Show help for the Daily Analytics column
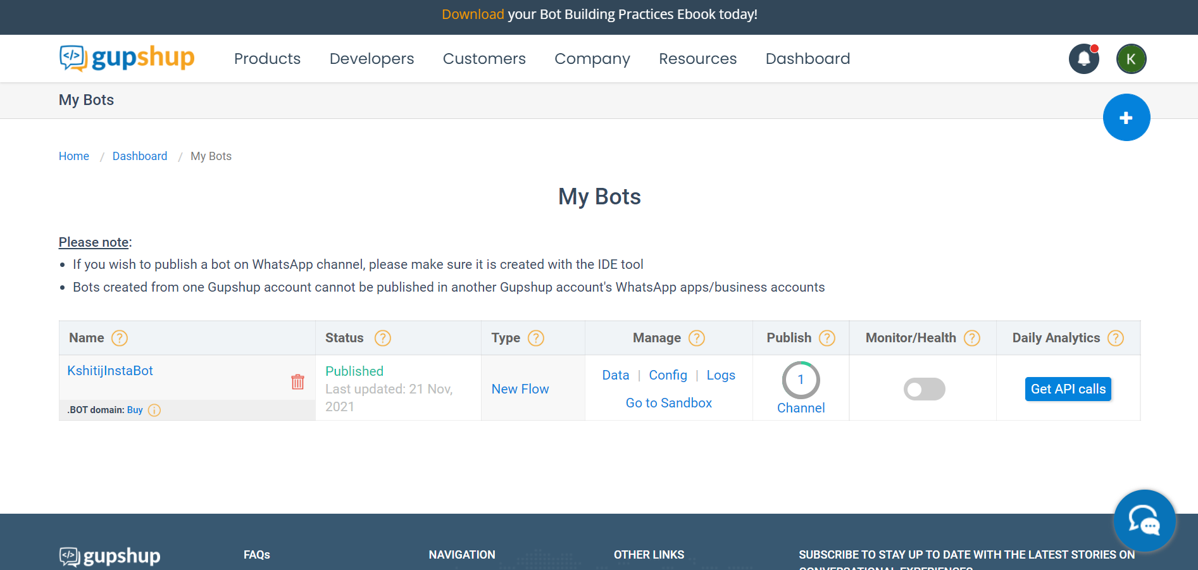 1116,338
